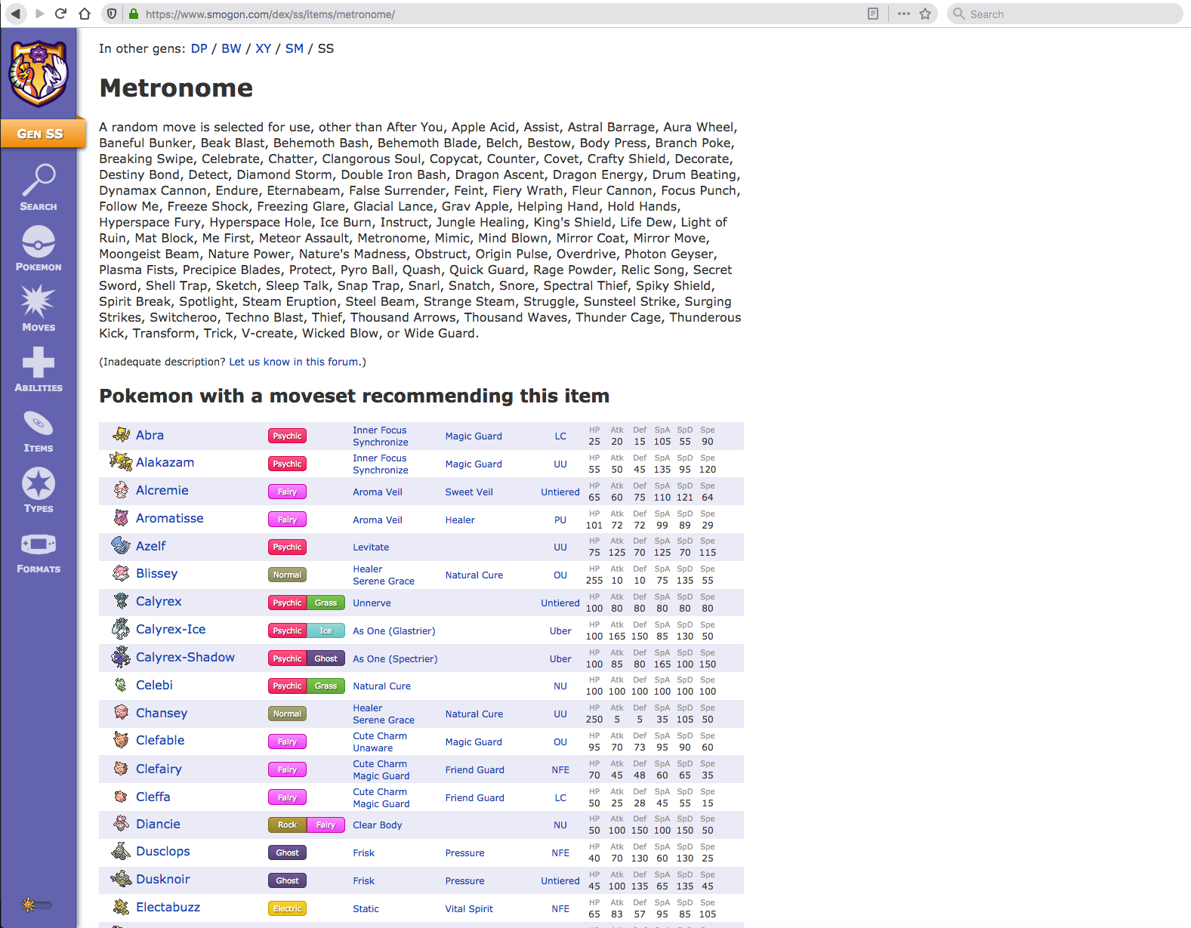The image size is (1191, 928).
Task: Click the Fairy type badge for Aromatisse
Action: pyautogui.click(x=287, y=519)
